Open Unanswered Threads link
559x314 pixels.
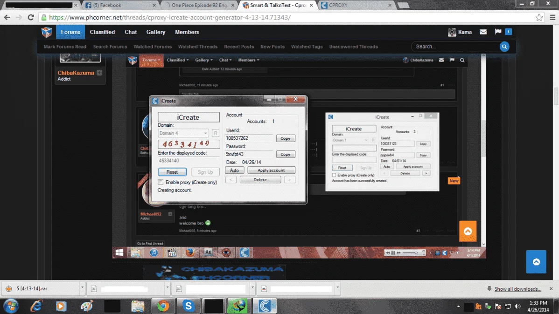[353, 47]
